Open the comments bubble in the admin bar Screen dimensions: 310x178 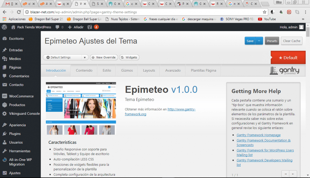point(57,27)
